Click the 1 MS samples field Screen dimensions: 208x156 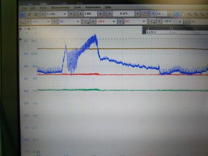(90, 14)
